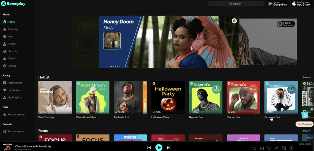Close the floating premium widget

(x=312, y=109)
